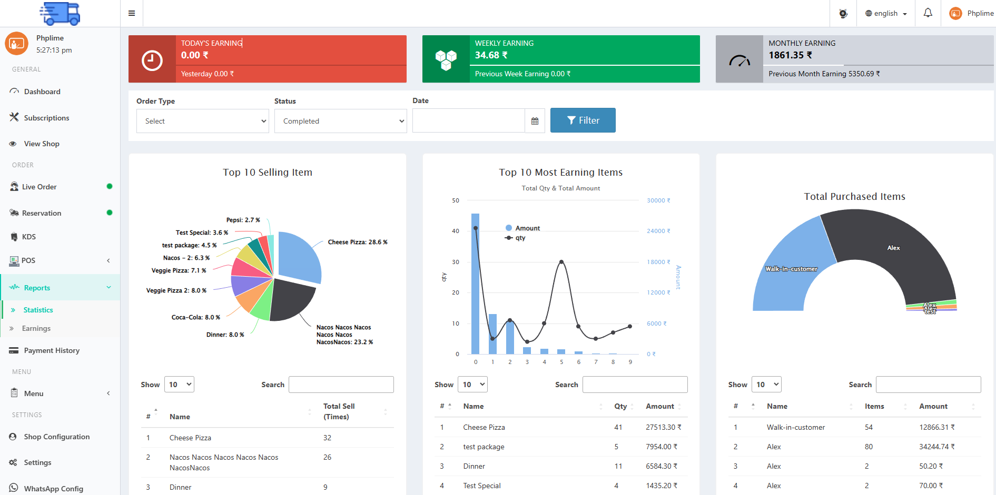Click the calendar icon beside Date field
Image resolution: width=996 pixels, height=495 pixels.
point(535,121)
